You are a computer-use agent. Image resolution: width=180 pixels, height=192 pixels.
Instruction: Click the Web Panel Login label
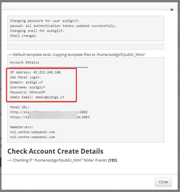click(x=26, y=77)
